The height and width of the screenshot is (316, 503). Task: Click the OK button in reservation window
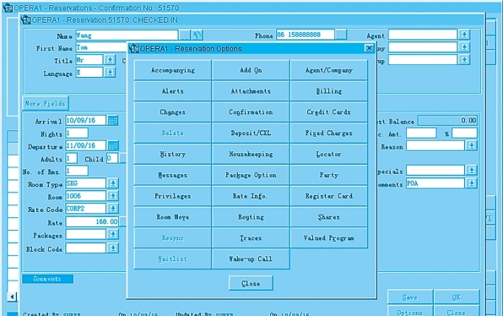pos(457,297)
